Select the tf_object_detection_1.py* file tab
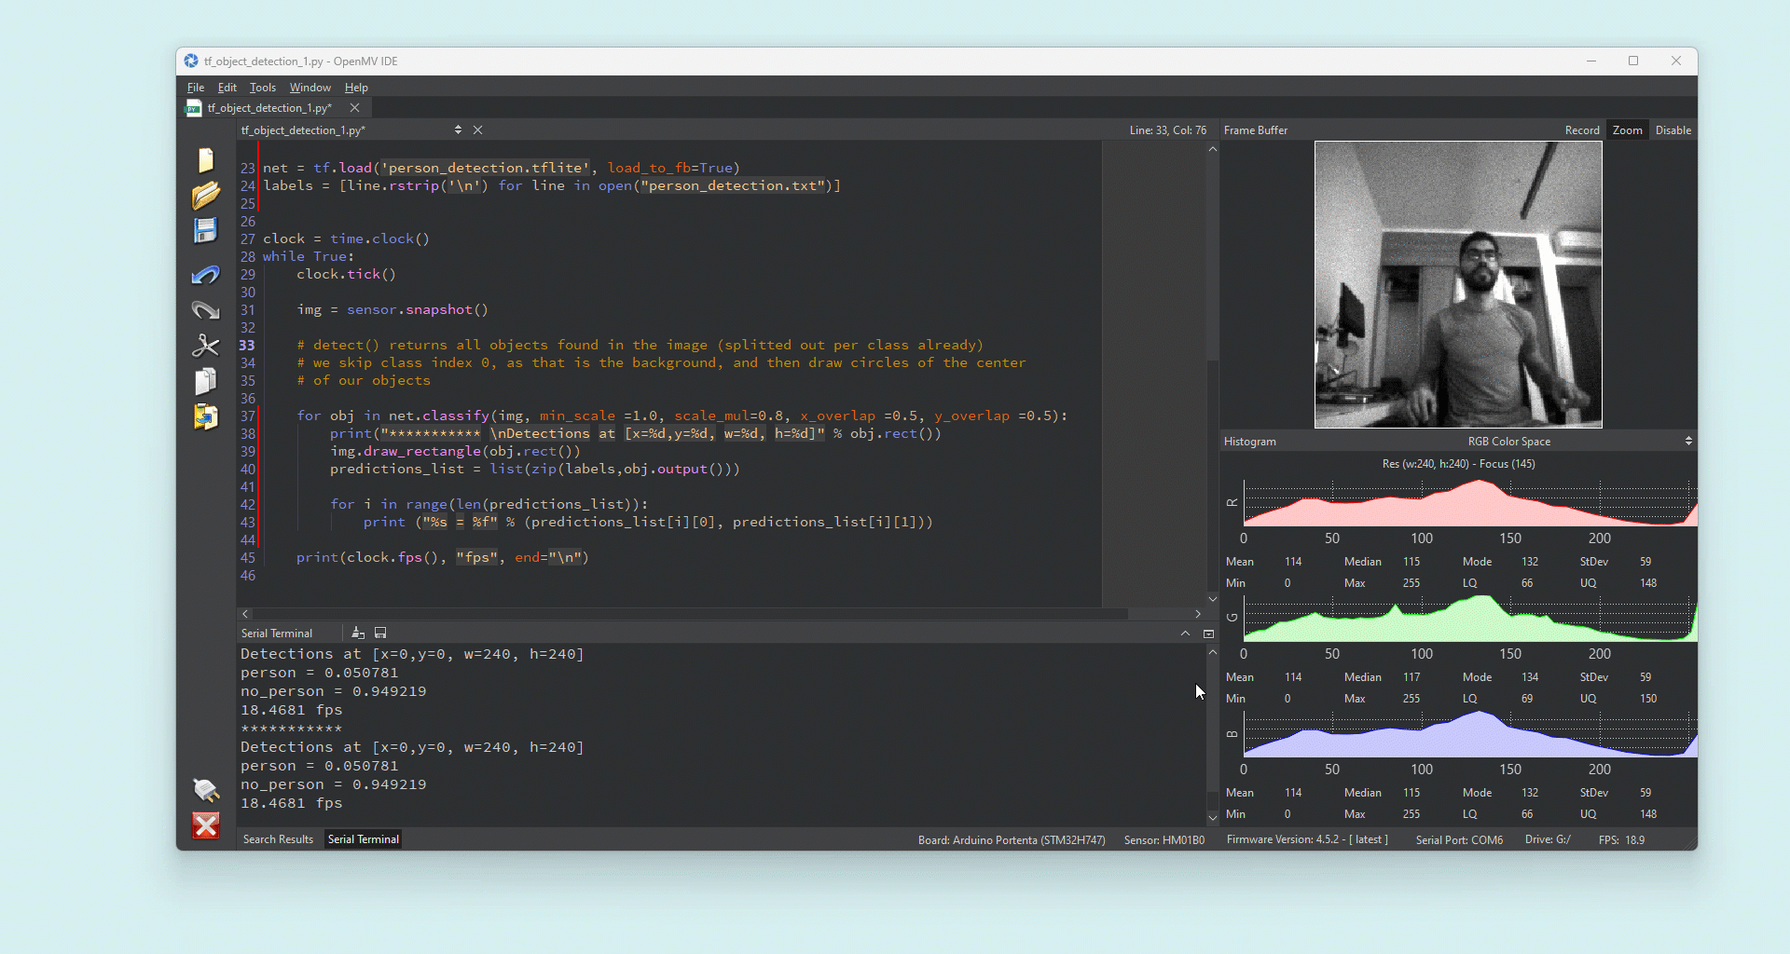1790x954 pixels. coord(269,108)
